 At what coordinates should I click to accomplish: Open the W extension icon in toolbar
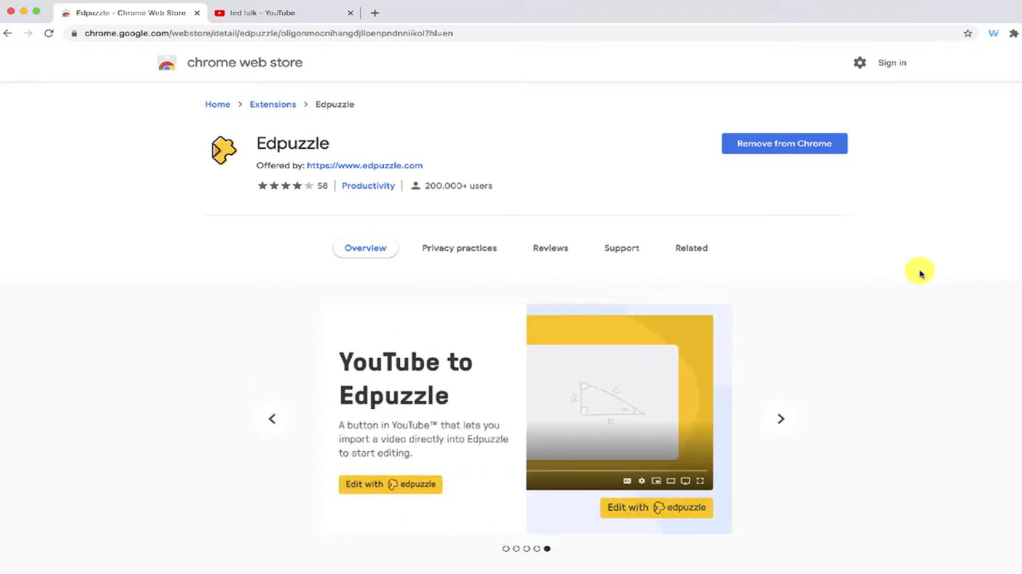[993, 33]
